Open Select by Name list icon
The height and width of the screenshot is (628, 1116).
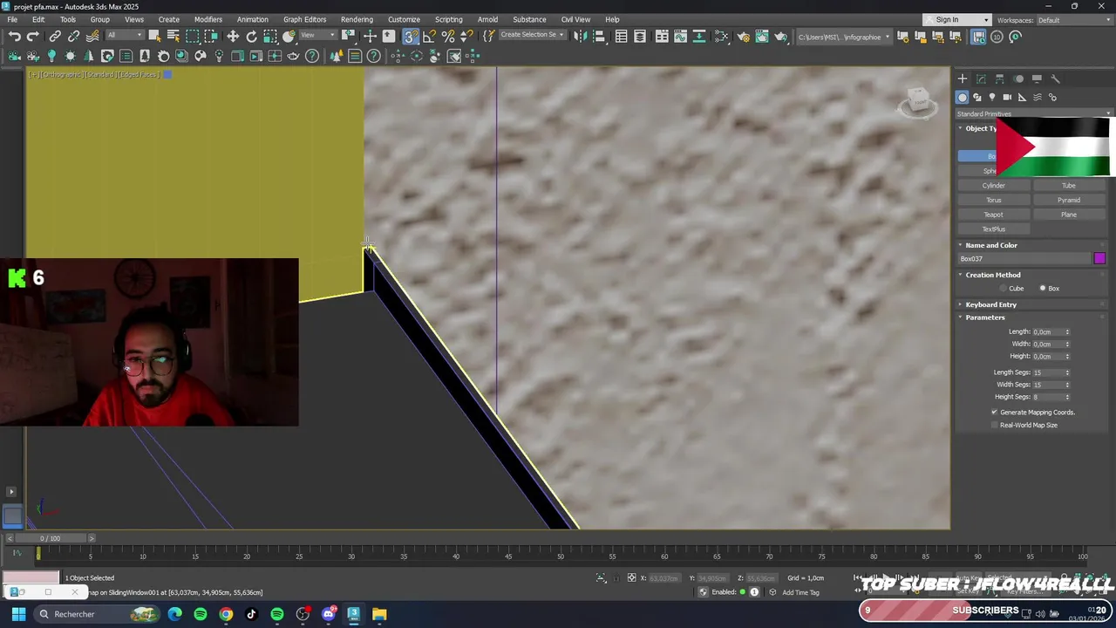(174, 36)
